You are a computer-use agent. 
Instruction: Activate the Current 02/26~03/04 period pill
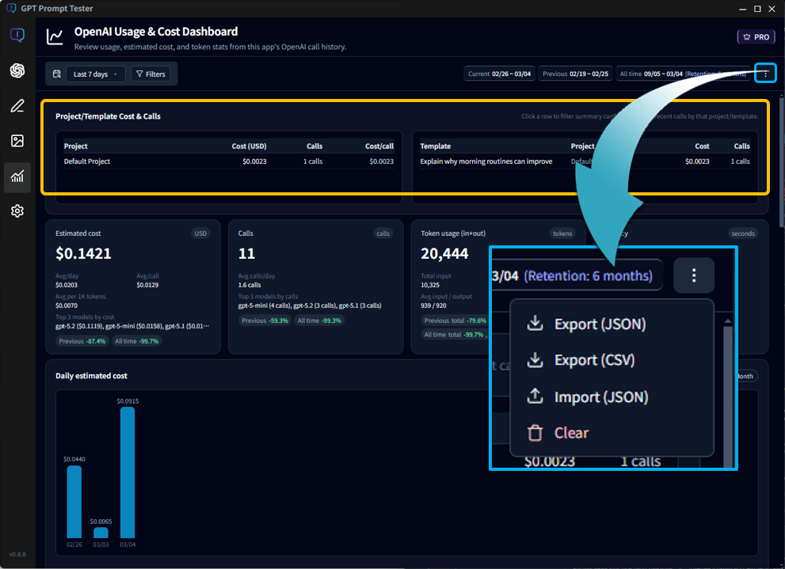click(x=500, y=73)
